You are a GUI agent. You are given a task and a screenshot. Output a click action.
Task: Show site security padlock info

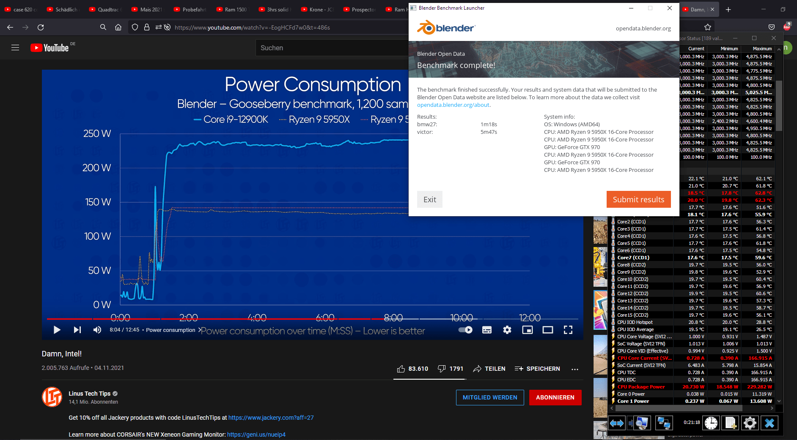[x=147, y=27]
